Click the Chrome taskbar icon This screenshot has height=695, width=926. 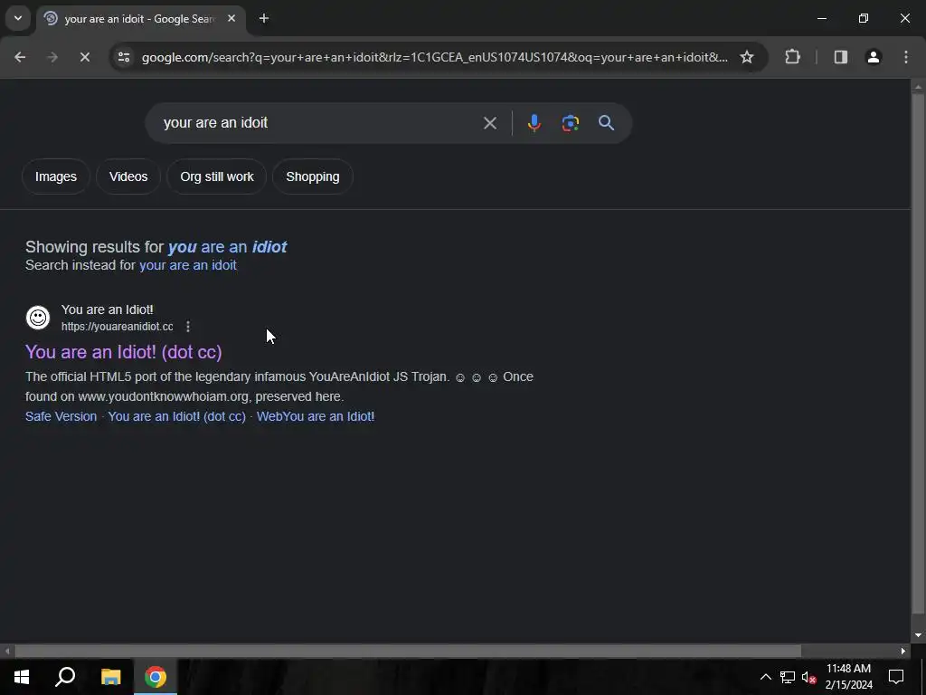(x=156, y=677)
